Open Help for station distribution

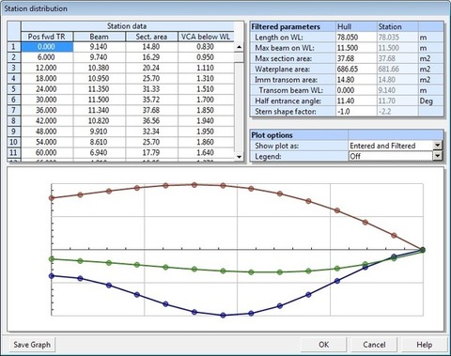pyautogui.click(x=424, y=345)
